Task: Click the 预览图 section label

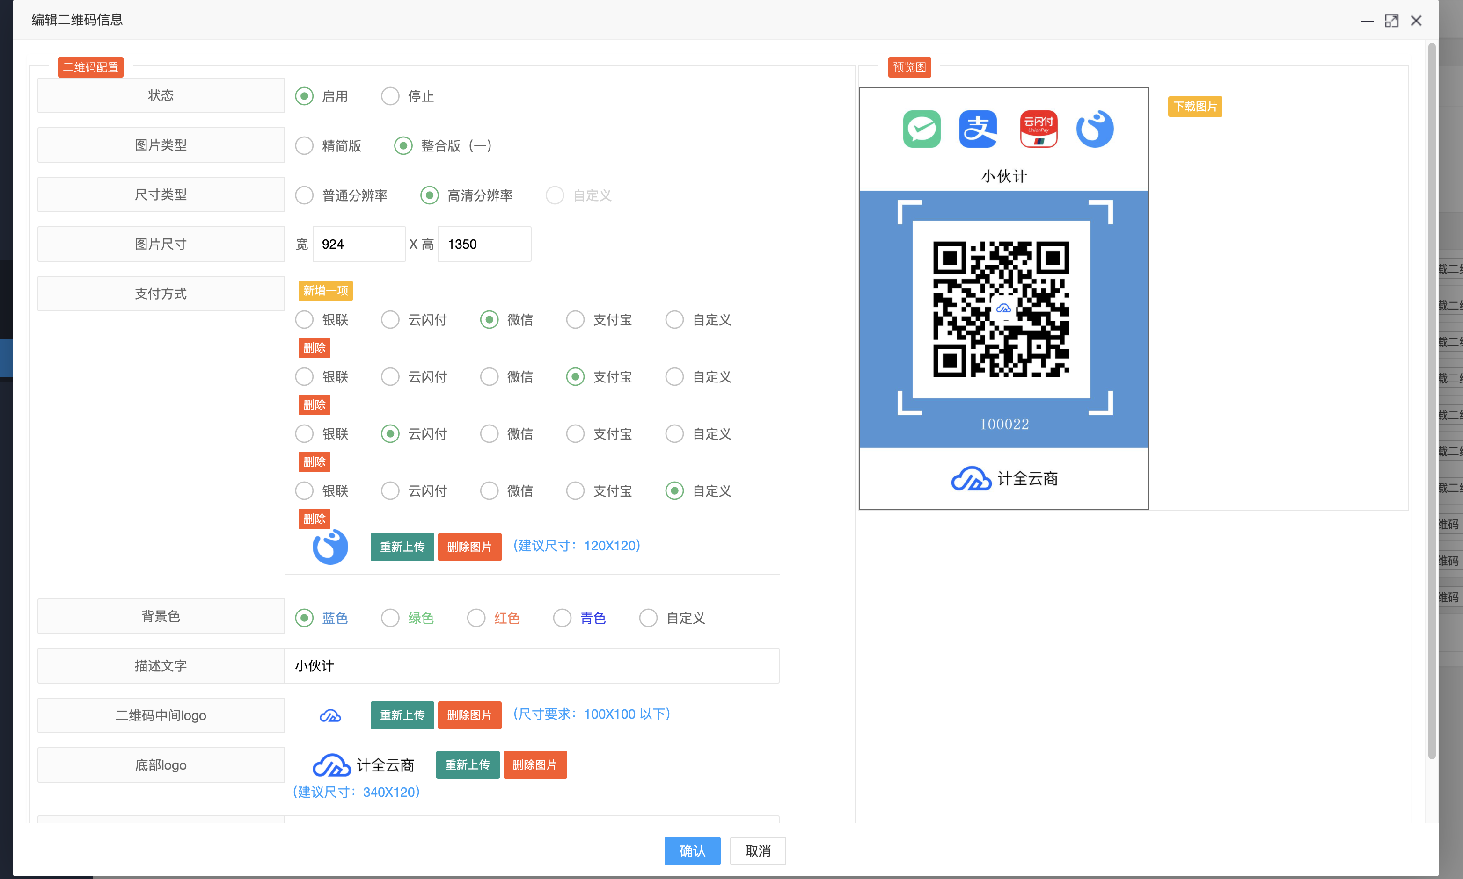Action: 909,67
